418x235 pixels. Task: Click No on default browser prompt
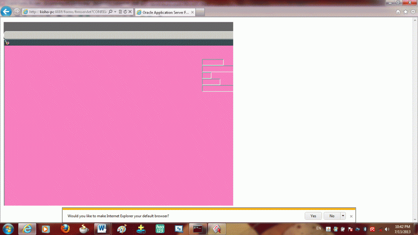pyautogui.click(x=332, y=216)
